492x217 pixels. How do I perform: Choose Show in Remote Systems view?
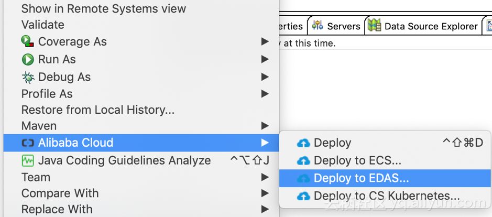104,9
